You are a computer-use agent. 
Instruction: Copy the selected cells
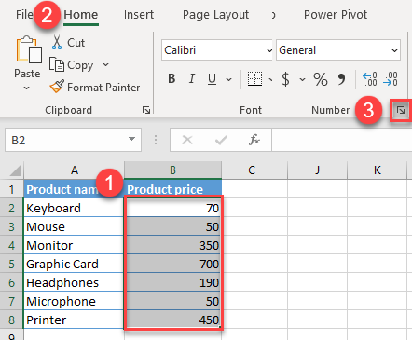[x=72, y=65]
